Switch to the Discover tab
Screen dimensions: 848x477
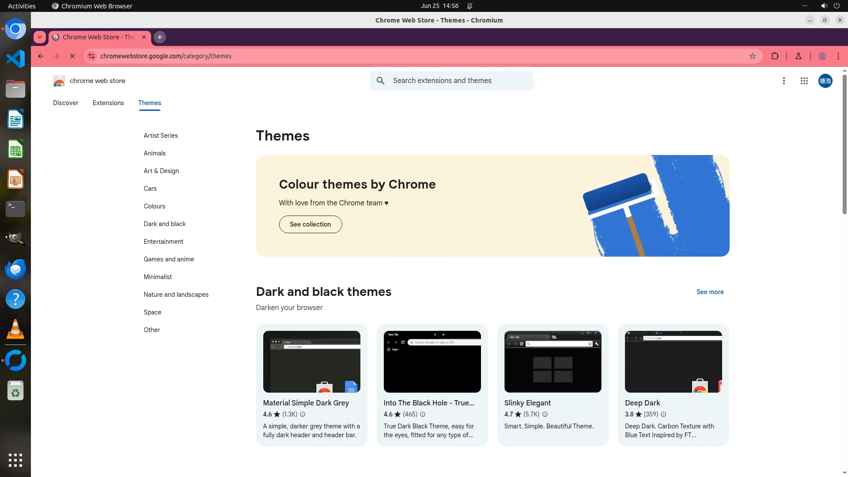(x=65, y=103)
